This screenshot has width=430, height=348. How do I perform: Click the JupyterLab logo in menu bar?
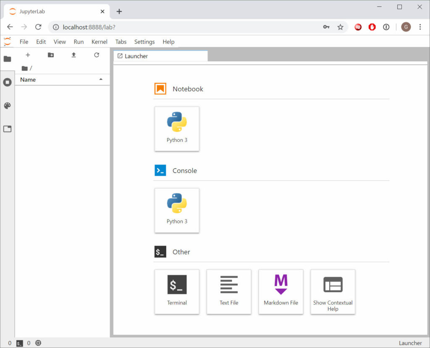click(x=8, y=42)
